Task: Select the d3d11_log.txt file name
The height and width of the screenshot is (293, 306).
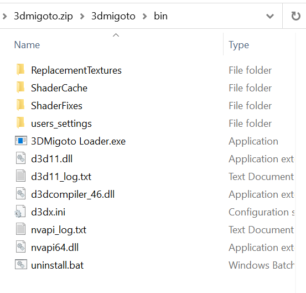Action: pyautogui.click(x=61, y=177)
